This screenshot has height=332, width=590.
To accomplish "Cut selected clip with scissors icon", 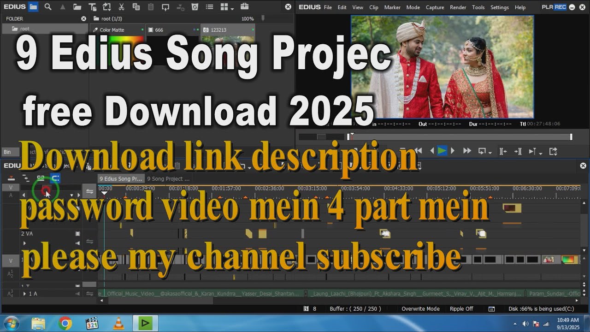I will click(x=121, y=6).
